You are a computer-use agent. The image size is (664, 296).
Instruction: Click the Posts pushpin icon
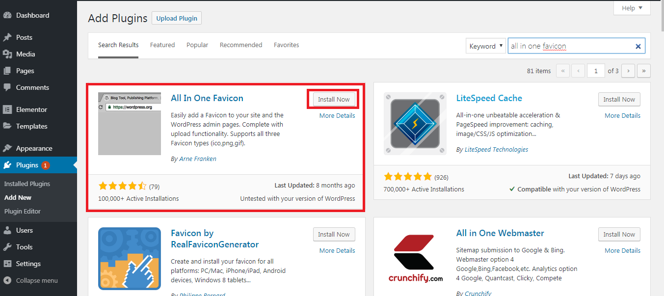point(7,37)
